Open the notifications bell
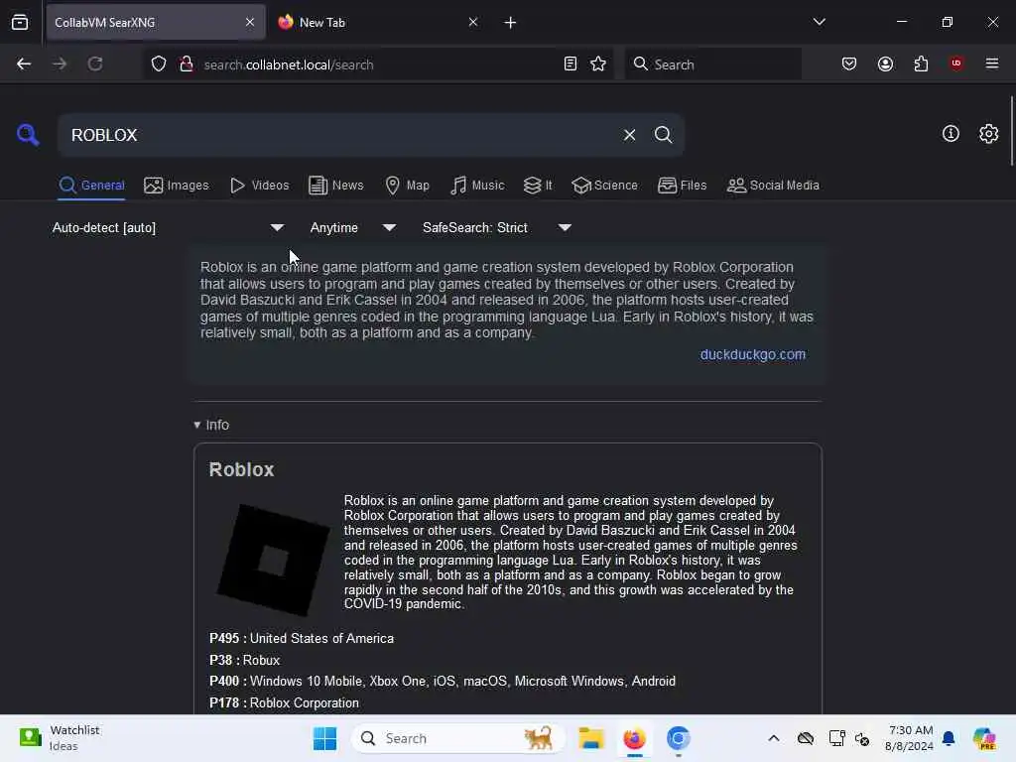 pos(949,738)
